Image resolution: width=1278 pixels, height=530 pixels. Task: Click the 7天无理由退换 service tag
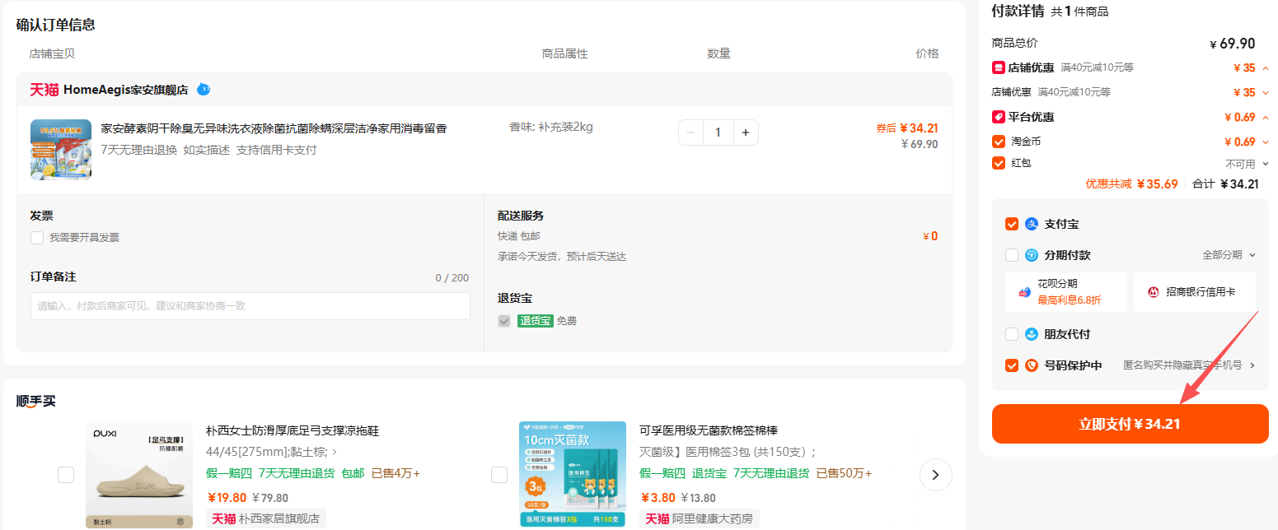point(139,150)
